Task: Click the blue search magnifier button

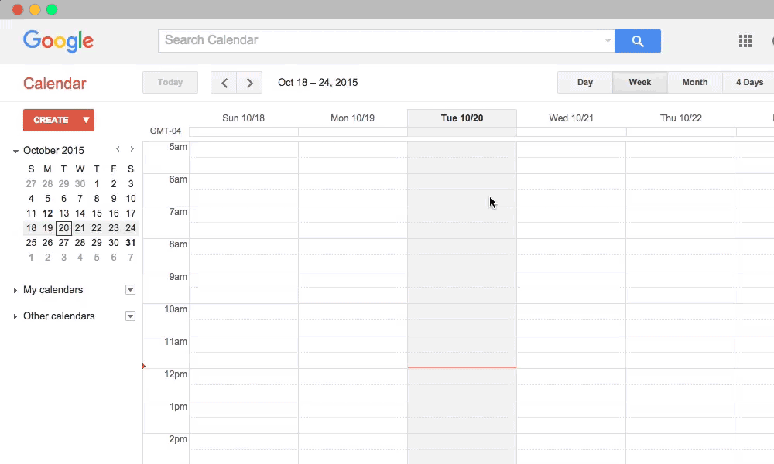Action: (637, 41)
